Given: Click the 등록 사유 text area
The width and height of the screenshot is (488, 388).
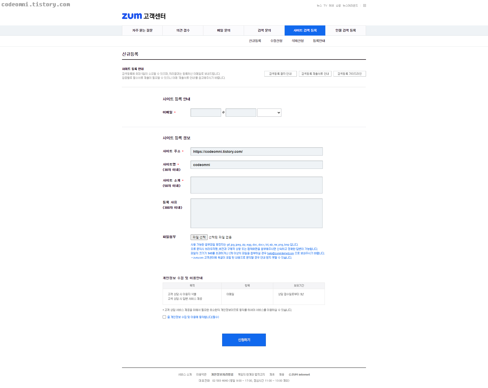Looking at the screenshot, I should [x=256, y=213].
